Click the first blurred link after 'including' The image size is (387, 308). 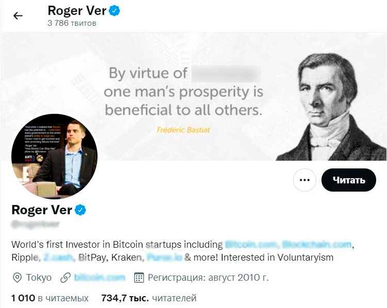(x=251, y=244)
